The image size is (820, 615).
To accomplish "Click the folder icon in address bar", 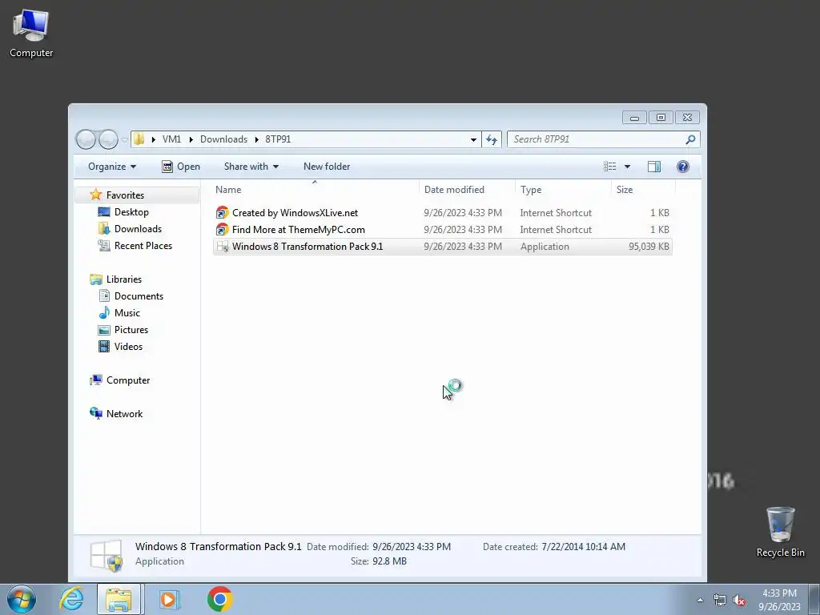I will 139,139.
